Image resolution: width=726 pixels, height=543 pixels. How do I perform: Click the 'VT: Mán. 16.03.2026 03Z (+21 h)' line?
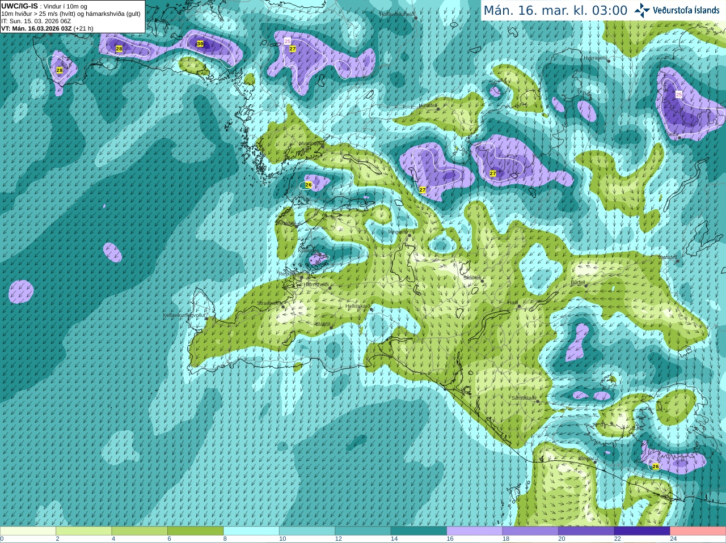[47, 28]
